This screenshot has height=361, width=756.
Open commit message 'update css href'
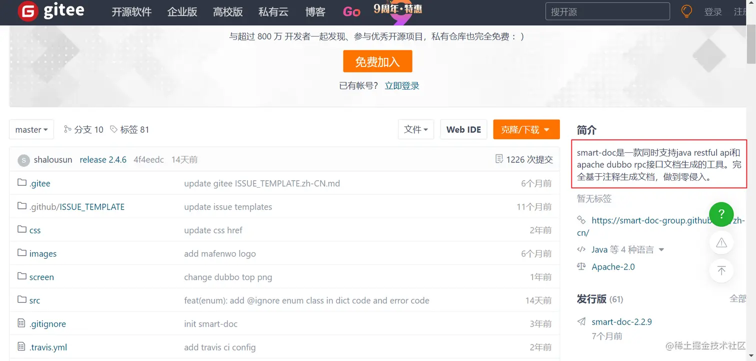[x=213, y=230]
